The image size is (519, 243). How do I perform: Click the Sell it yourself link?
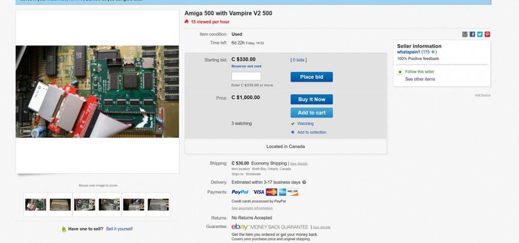coord(119,229)
